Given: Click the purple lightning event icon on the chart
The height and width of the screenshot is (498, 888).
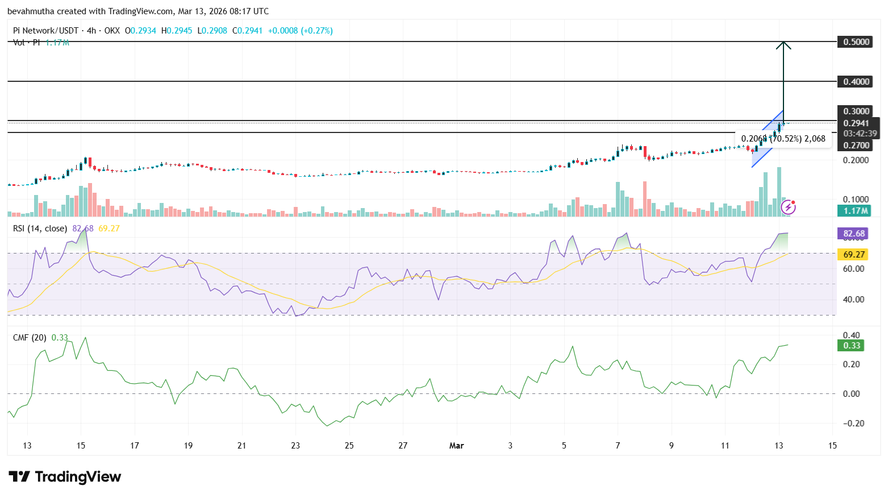Looking at the screenshot, I should coord(788,208).
